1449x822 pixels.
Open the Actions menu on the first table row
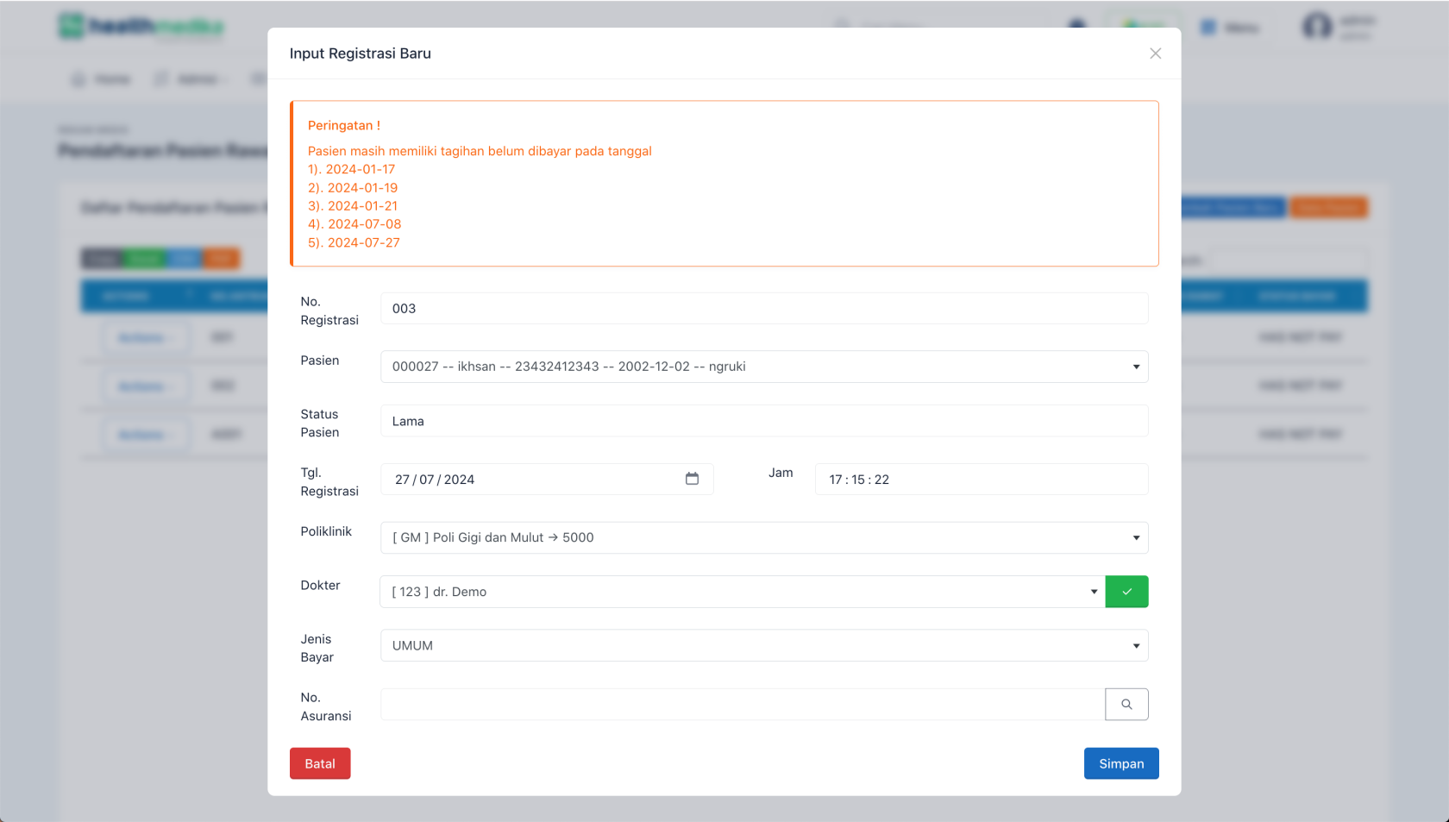[145, 337]
